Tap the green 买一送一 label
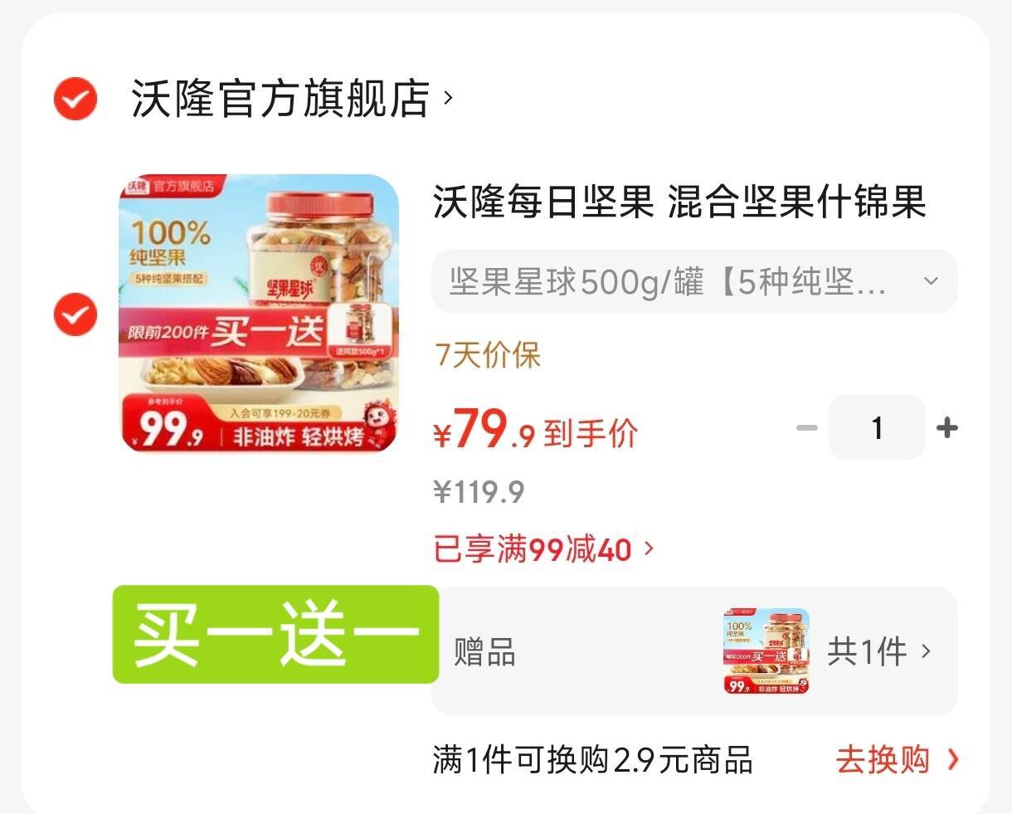Image resolution: width=1012 pixels, height=814 pixels. tap(275, 635)
